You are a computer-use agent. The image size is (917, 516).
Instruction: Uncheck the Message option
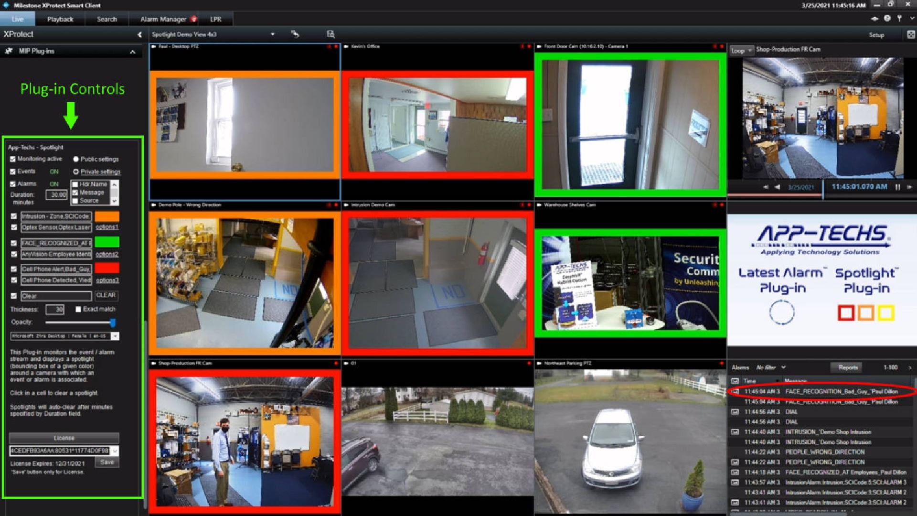[75, 193]
